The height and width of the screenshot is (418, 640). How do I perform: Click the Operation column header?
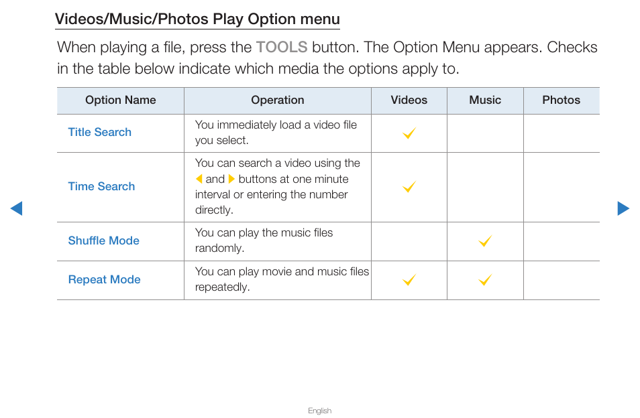pos(278,100)
